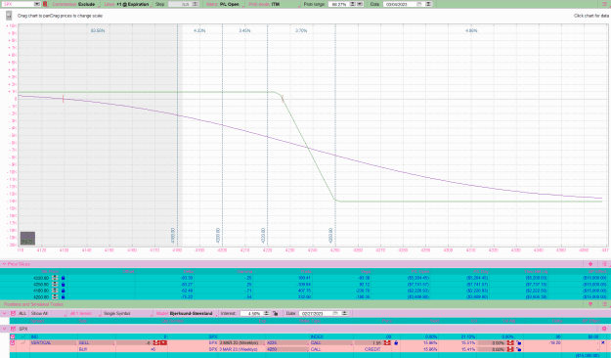The image size is (611, 358).
Task: Open the Show All dropdown
Action: pyautogui.click(x=47, y=313)
